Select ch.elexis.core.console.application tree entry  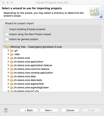33,73
